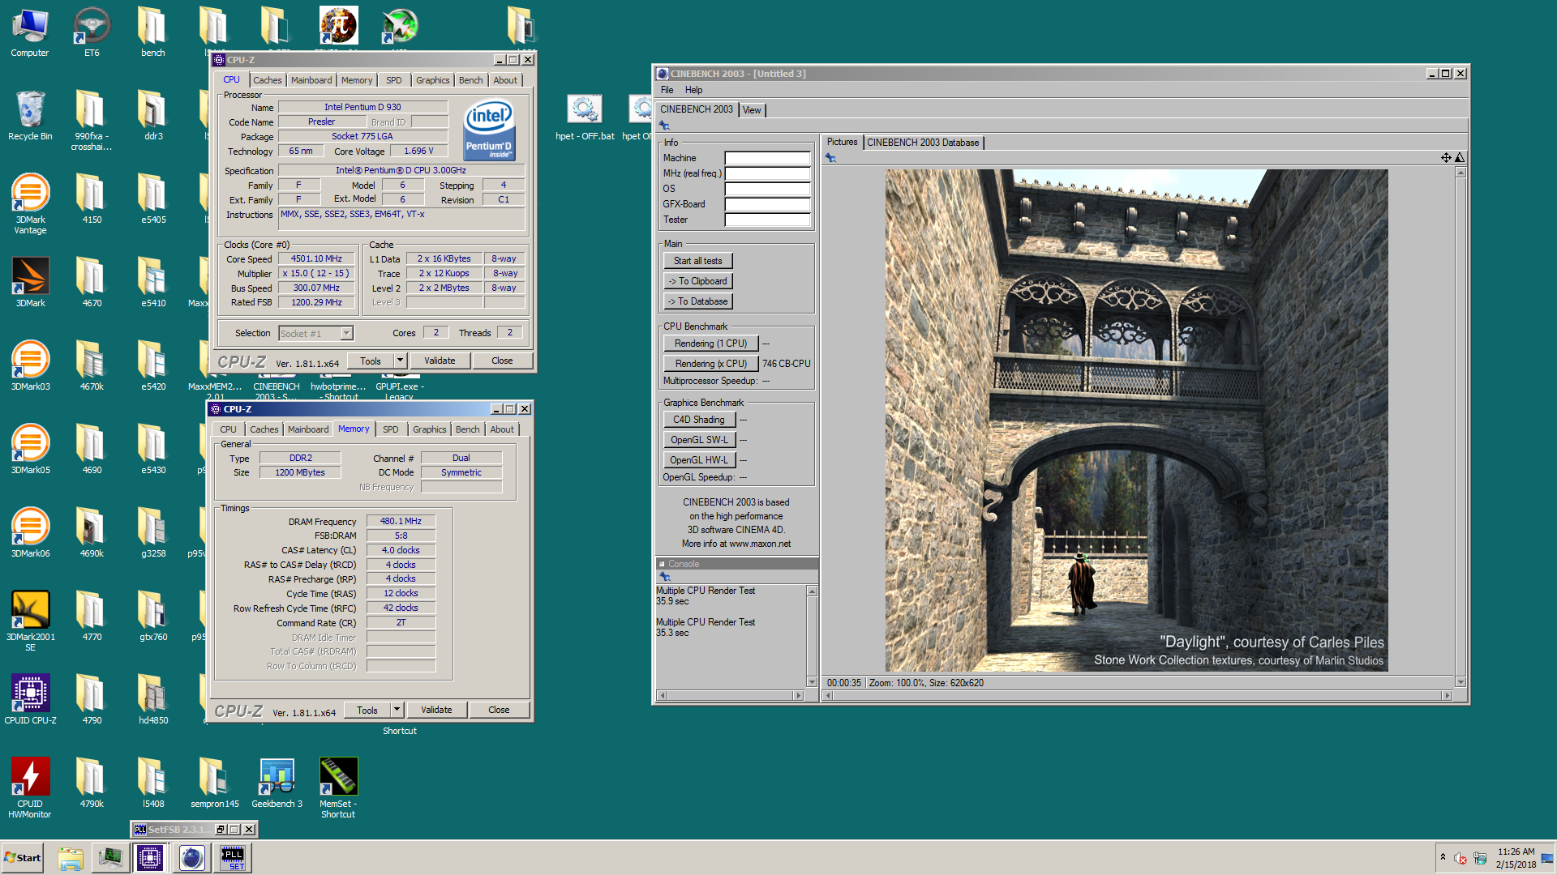This screenshot has width=1557, height=875.
Task: Click the Daylight render image
Action: [x=1136, y=420]
